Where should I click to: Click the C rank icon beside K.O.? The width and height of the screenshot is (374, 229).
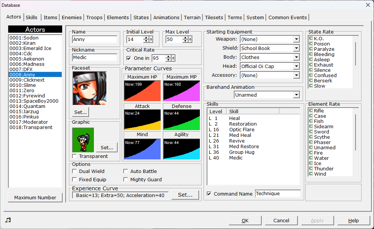pyautogui.click(x=311, y=39)
